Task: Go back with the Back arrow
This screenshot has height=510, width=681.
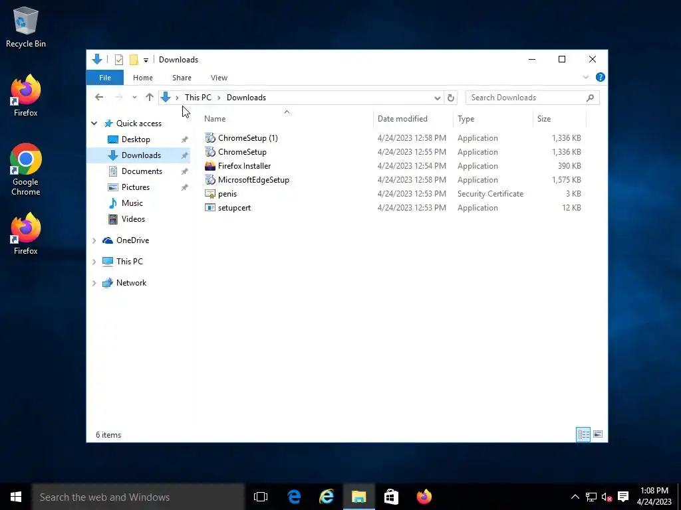Action: (x=99, y=97)
